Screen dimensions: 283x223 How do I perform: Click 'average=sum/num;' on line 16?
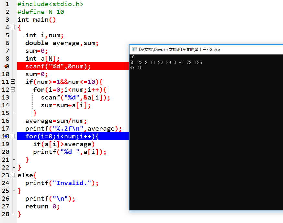point(56,121)
